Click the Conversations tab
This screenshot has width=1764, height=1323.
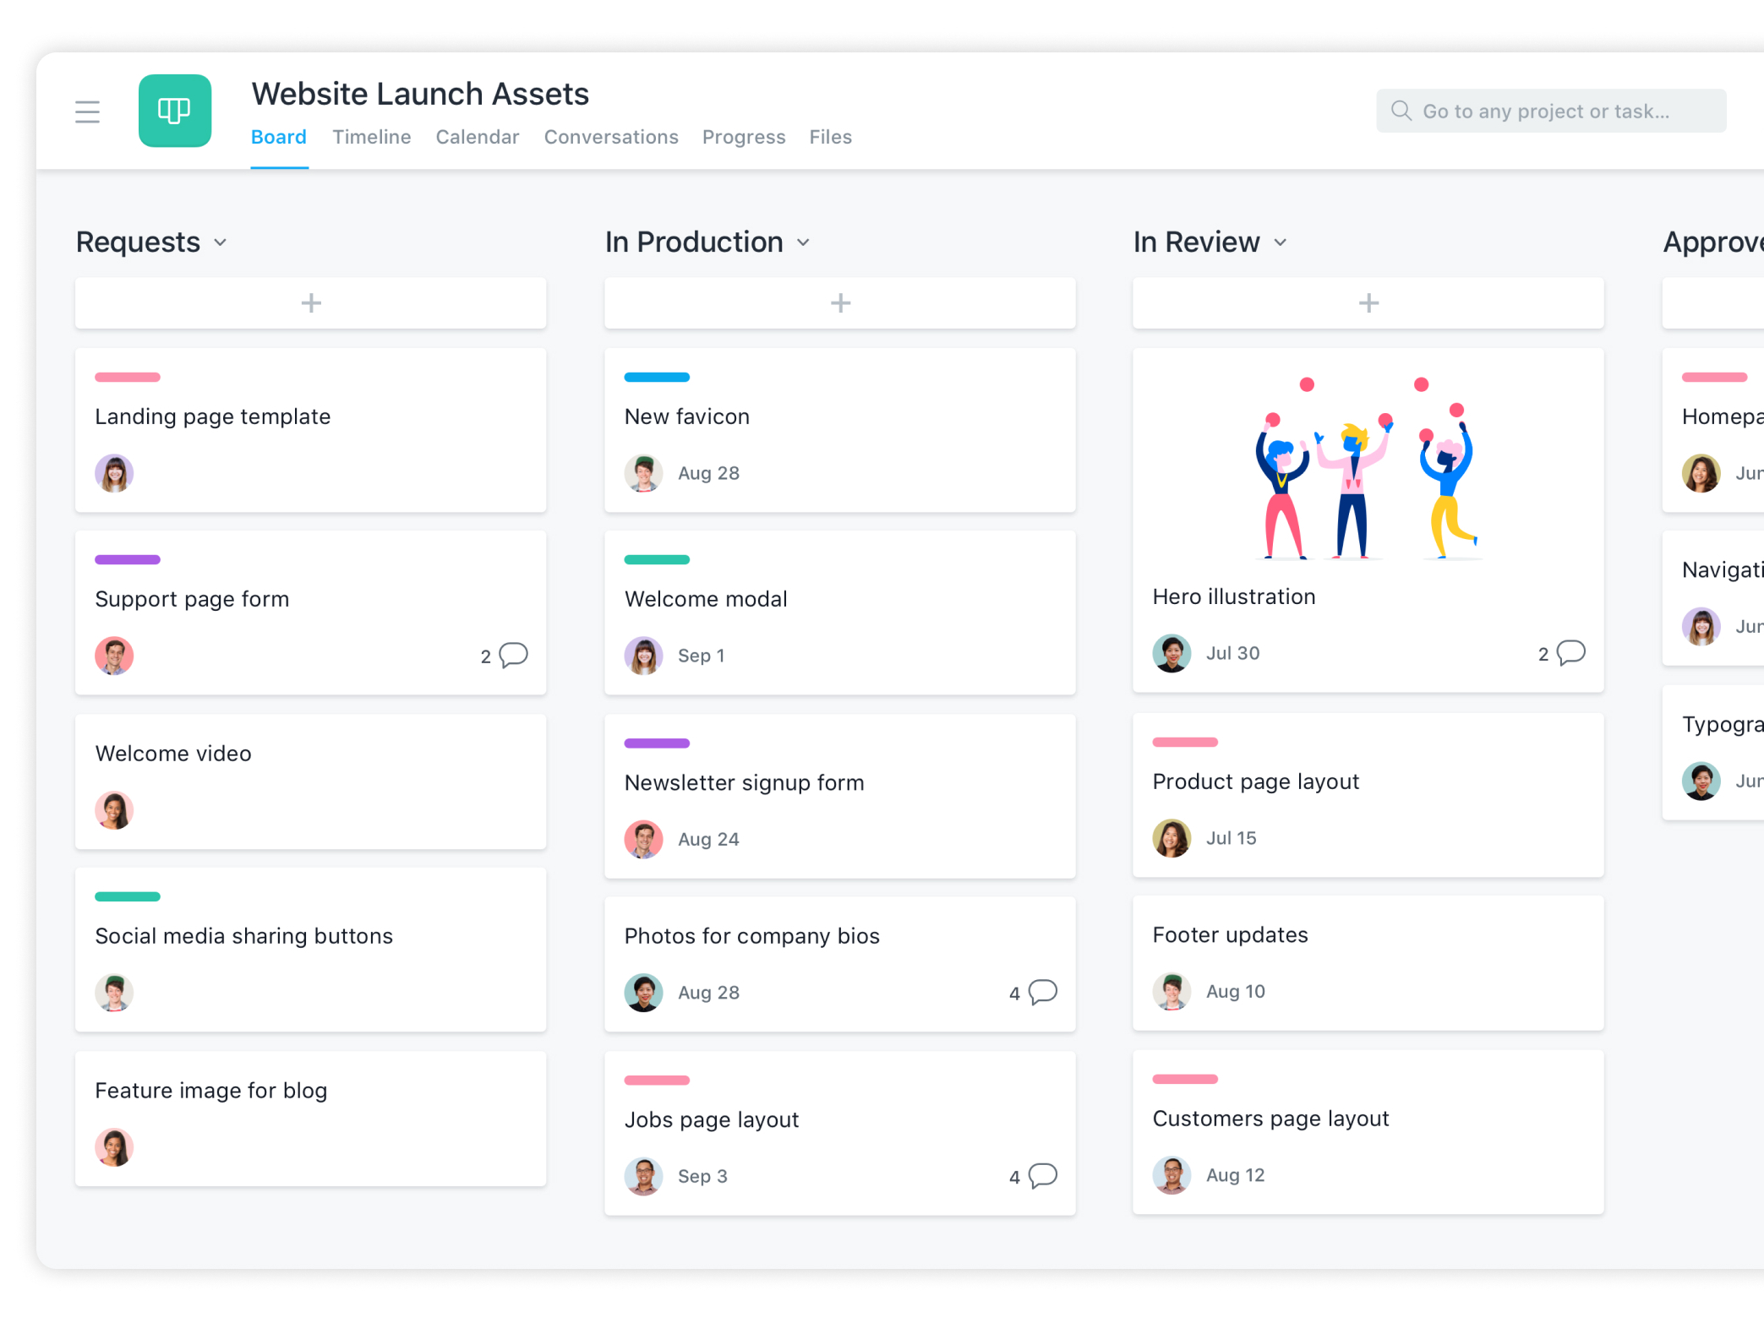pyautogui.click(x=609, y=136)
